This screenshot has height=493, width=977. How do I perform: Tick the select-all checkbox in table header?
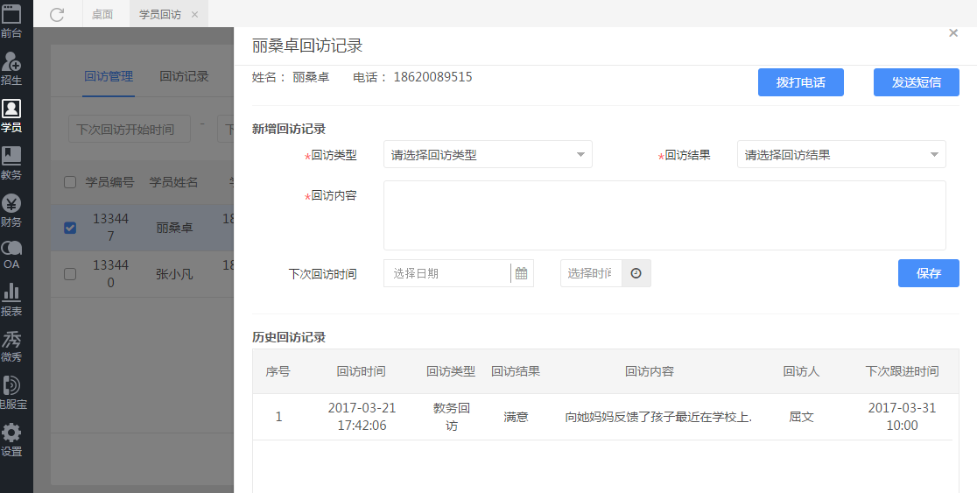[x=70, y=182]
